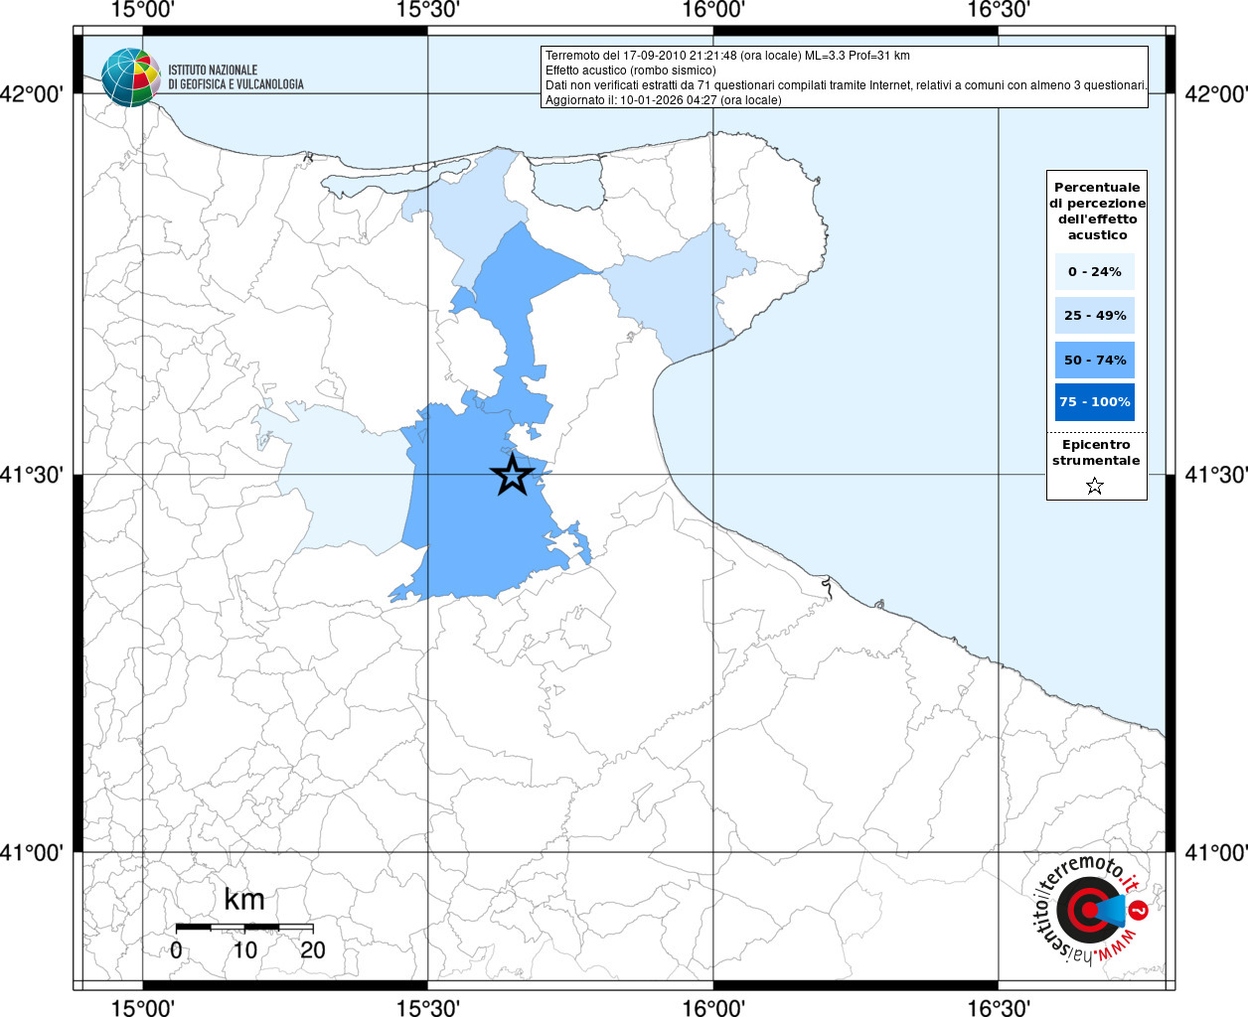Image resolution: width=1248 pixels, height=1017 pixels.
Task: Click the 16°00' longitude label at top
Action: (x=713, y=11)
